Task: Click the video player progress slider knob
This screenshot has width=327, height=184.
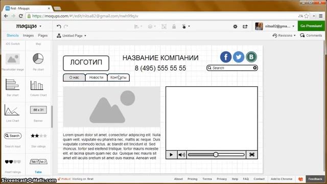Action: tap(216, 154)
